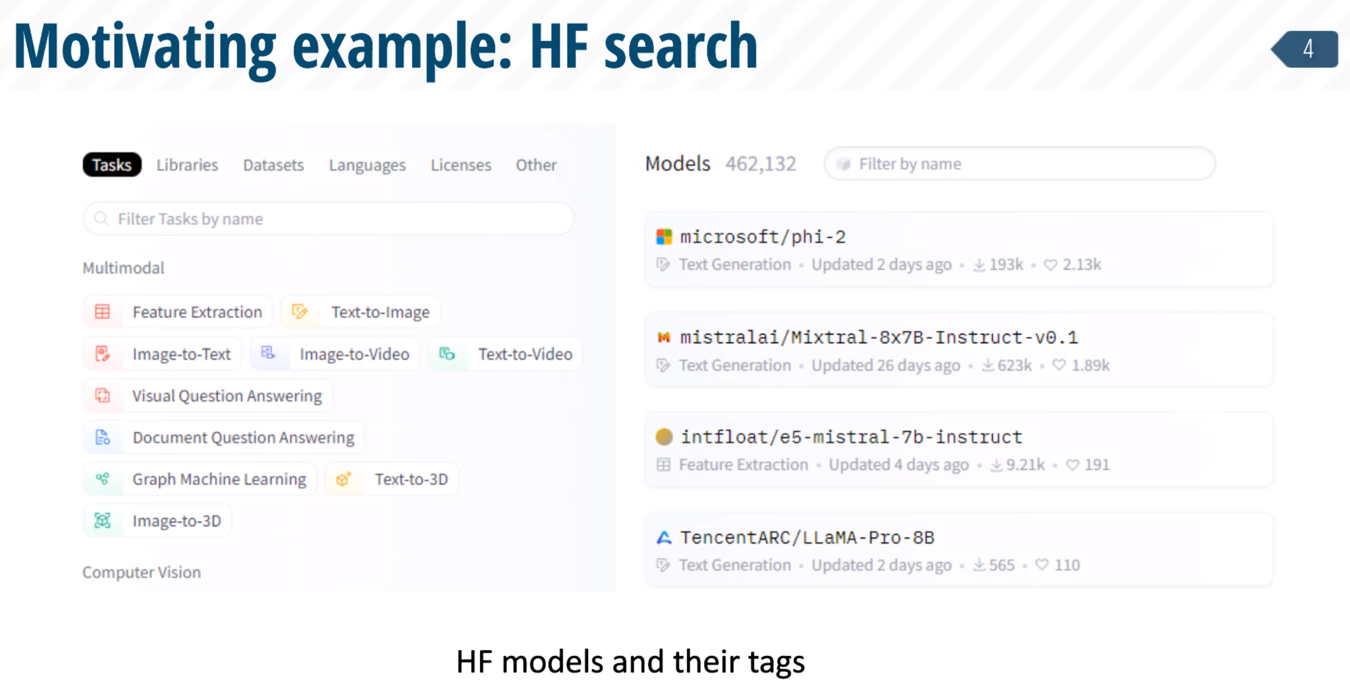
Task: Click the Computer Vision section heading
Action: (141, 572)
